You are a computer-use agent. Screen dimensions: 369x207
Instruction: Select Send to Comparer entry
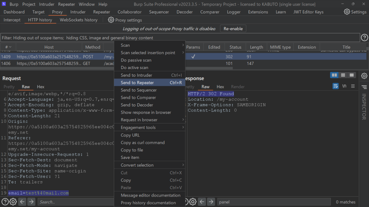coord(149,98)
